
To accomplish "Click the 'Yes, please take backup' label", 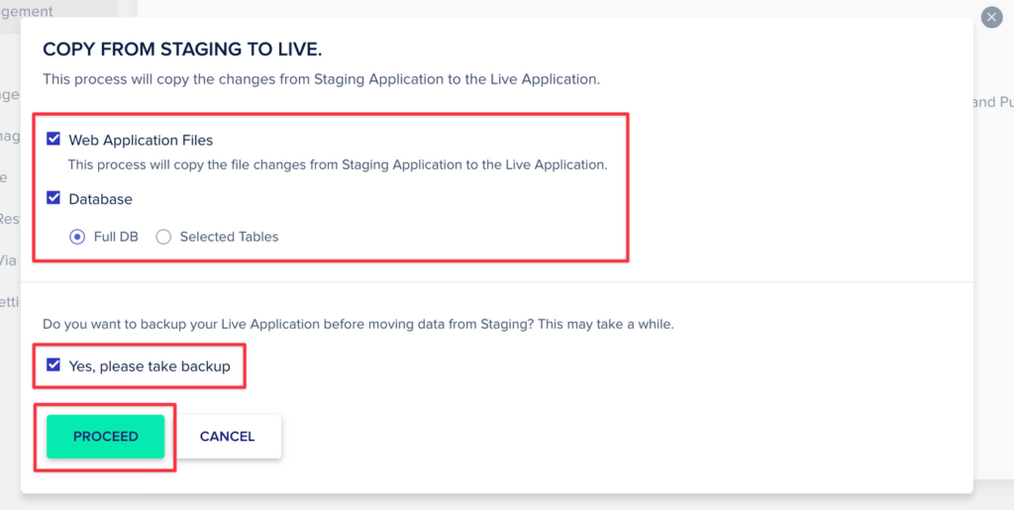I will [x=150, y=366].
